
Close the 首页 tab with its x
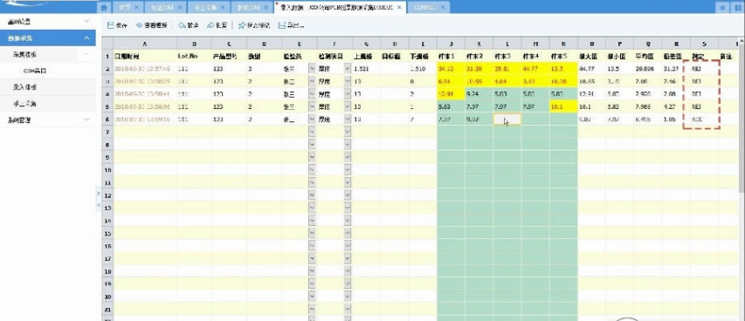(136, 8)
